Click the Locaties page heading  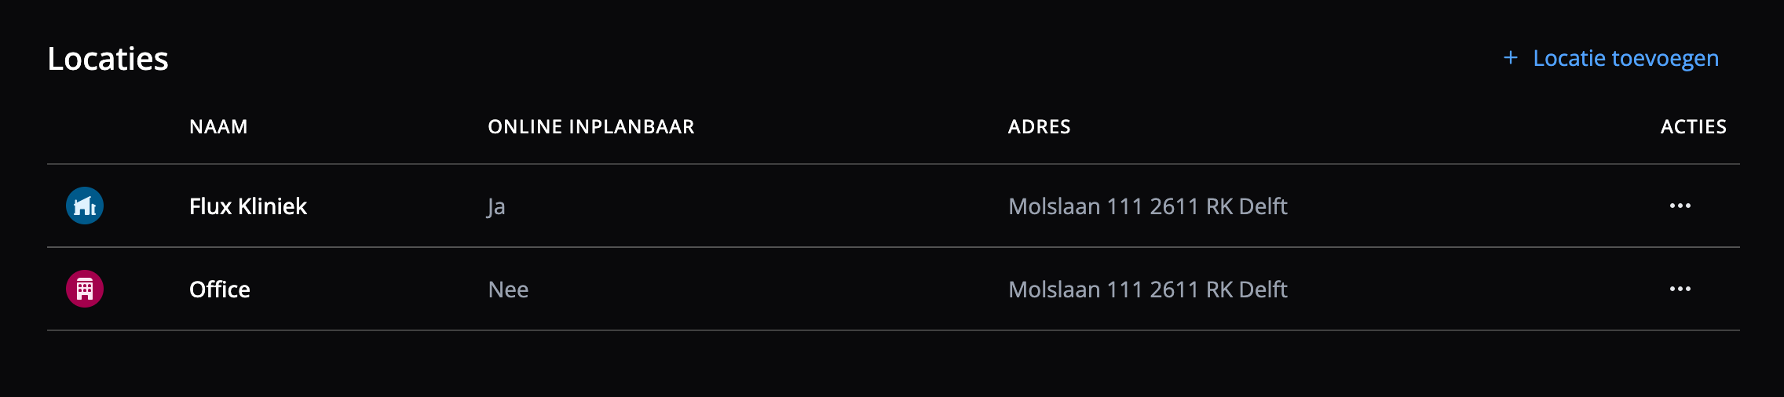108,59
